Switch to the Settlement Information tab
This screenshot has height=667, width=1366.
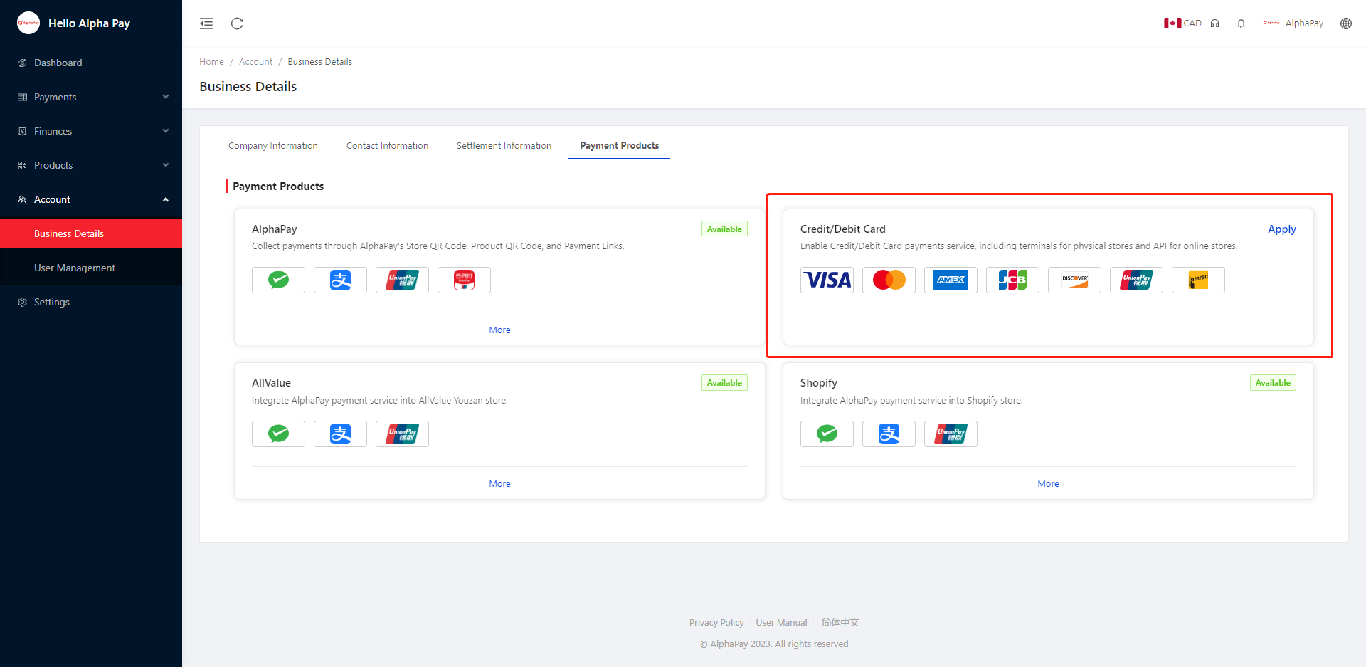504,145
